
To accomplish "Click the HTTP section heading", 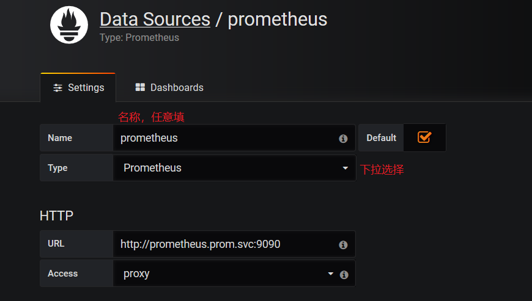I will pos(56,216).
